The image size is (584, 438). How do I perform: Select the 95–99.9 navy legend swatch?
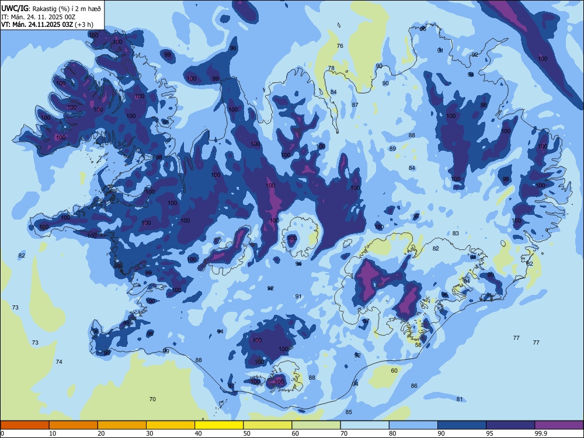[510, 425]
